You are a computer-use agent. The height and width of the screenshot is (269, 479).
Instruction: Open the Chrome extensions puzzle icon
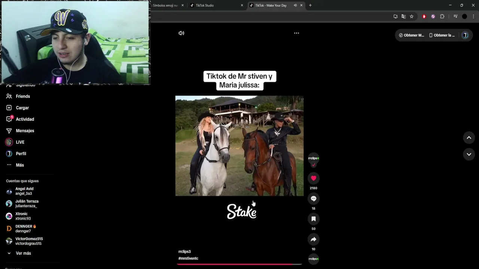[x=442, y=16]
